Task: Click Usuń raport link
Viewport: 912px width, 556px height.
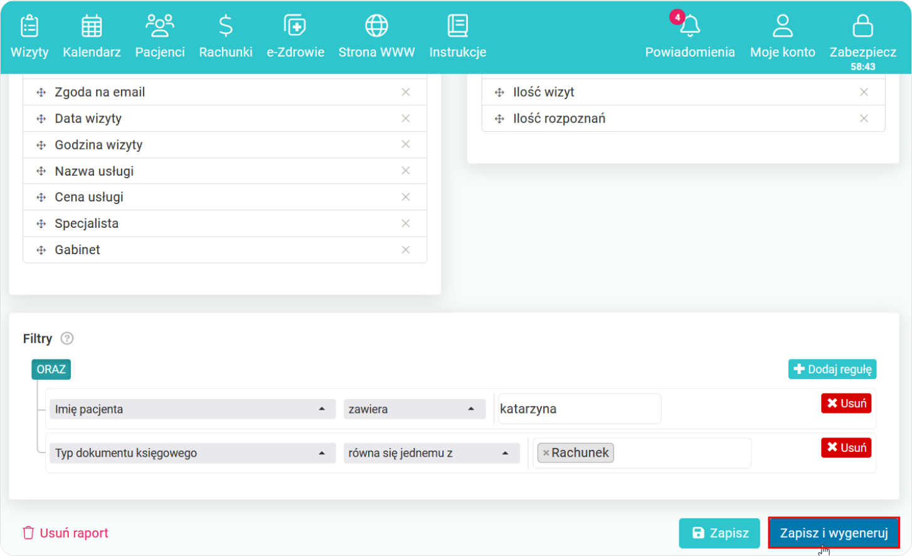Action: [x=66, y=533]
